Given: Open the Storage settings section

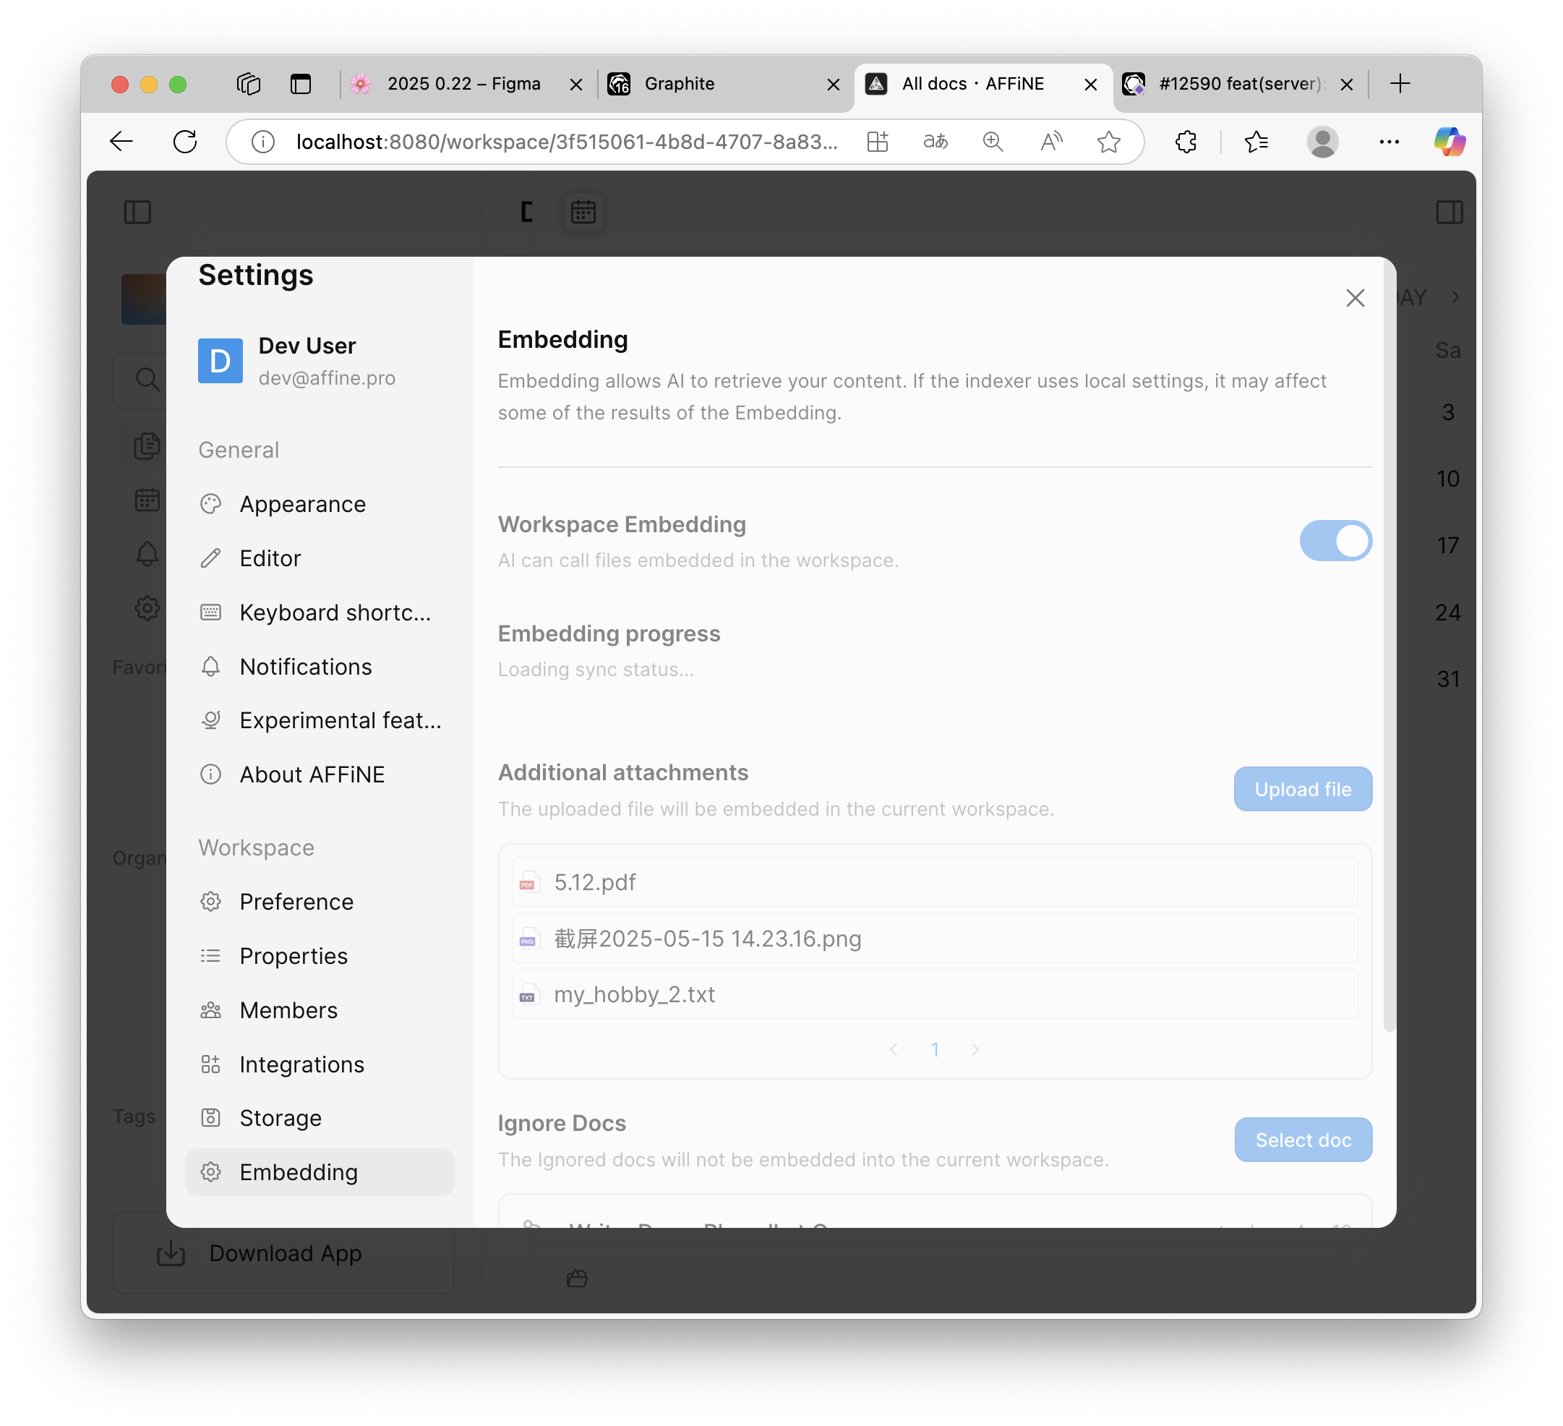Looking at the screenshot, I should pos(280,1118).
